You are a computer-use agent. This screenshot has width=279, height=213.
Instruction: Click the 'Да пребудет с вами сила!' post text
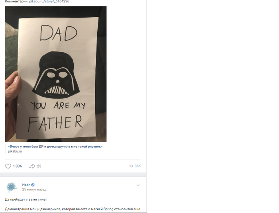26,199
